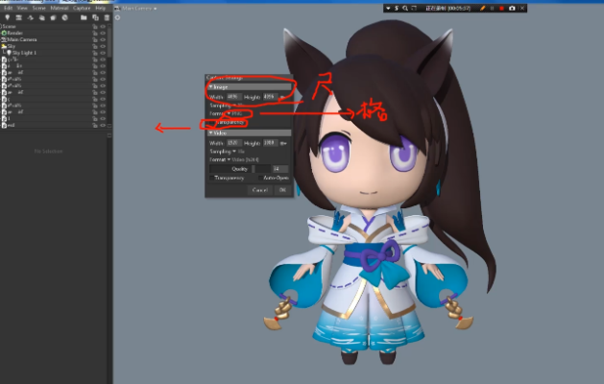Enable Transparency in the Image section
The image size is (604, 384).
pos(211,123)
